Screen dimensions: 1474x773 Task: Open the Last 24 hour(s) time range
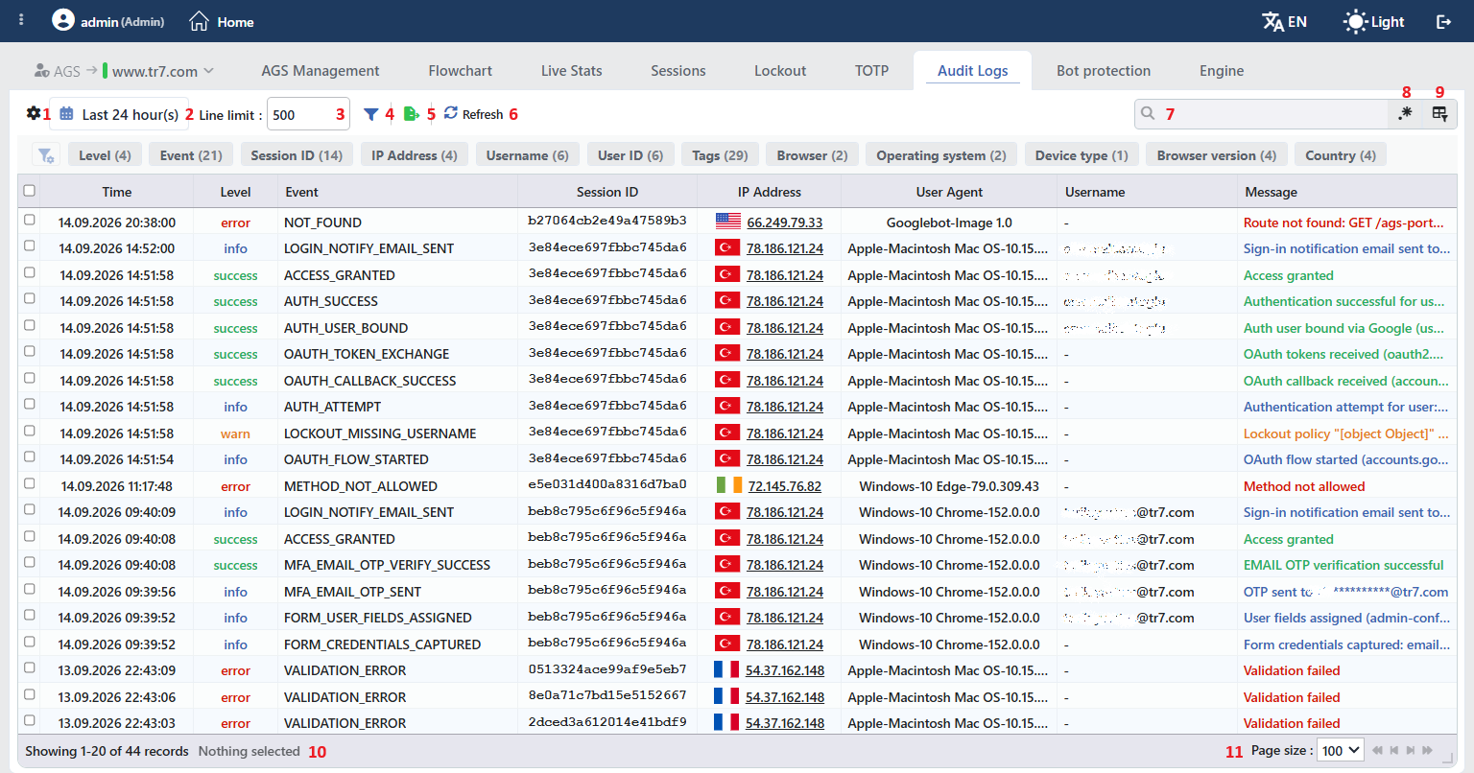click(120, 114)
